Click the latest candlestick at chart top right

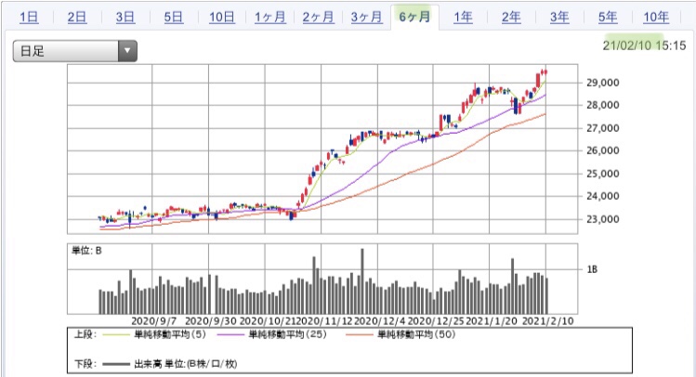point(545,71)
